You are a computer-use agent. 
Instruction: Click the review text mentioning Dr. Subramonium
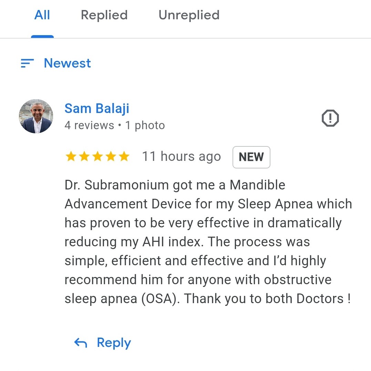(x=208, y=241)
